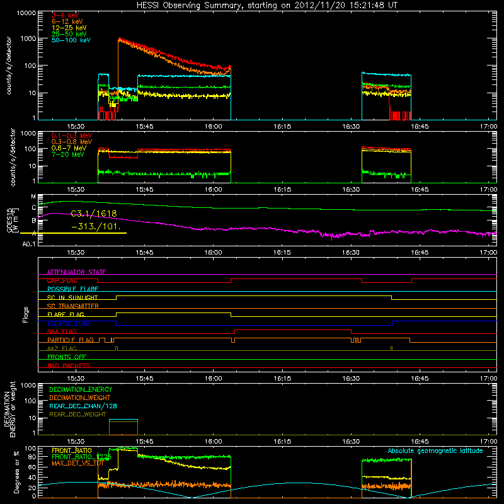Click the FRONT_RATIO_1225 legend entry

82,457
